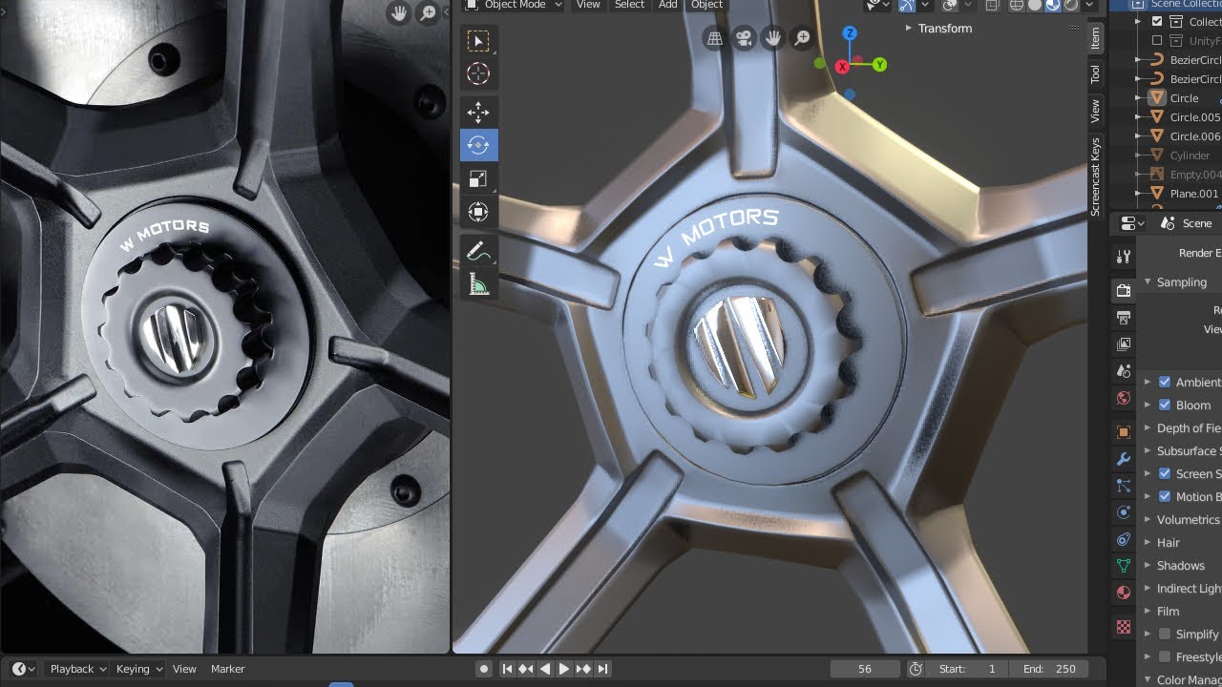Jump to the end frame of the timeline

point(602,669)
